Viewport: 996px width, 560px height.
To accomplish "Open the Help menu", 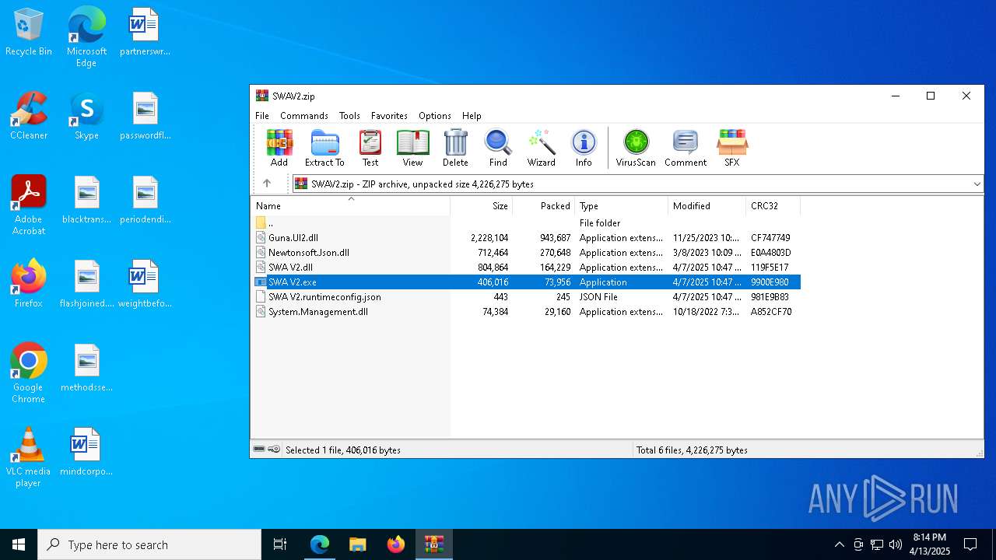I will (x=472, y=115).
